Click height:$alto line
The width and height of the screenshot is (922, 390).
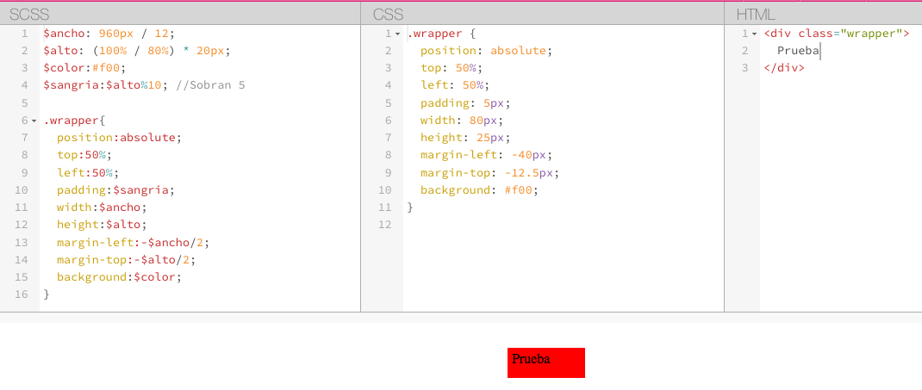tap(102, 225)
